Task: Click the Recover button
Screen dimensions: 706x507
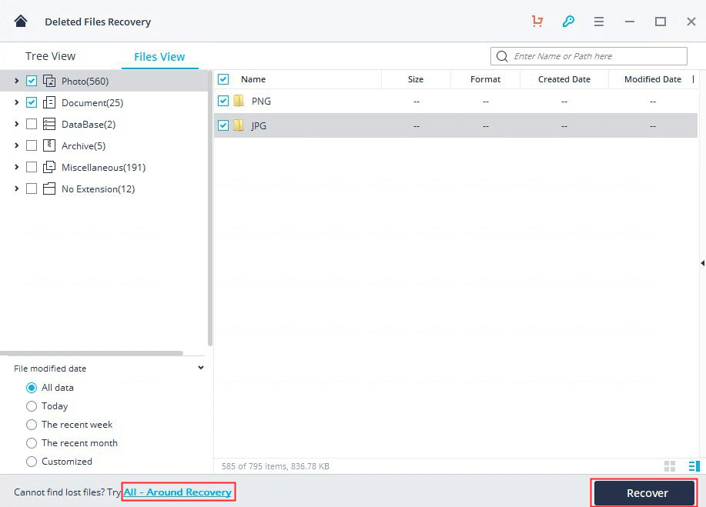Action: pos(644,492)
